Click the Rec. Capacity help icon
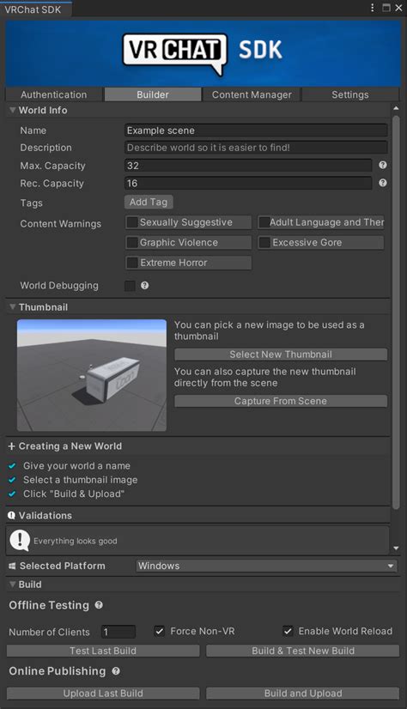Image resolution: width=407 pixels, height=709 pixels. [x=383, y=183]
